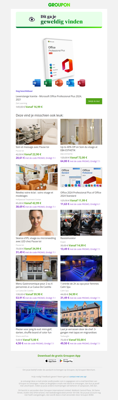Click the La Cueva De Castilla restaurant photo
Viewport: 118px width, 400px height.
coord(37,268)
